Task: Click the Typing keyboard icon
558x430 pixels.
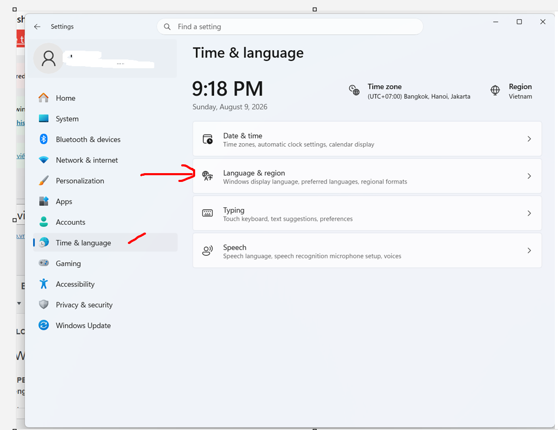Action: [x=208, y=213]
